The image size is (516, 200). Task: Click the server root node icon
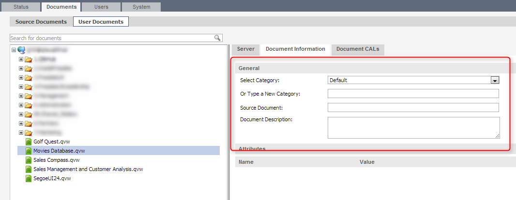point(21,50)
